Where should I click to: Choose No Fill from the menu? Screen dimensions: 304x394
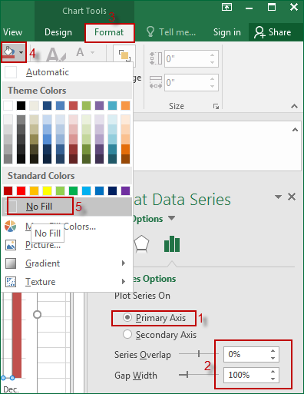coord(67,207)
